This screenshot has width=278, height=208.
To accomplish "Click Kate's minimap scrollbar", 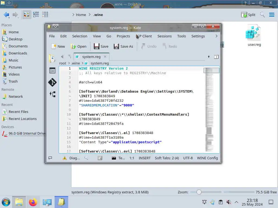I will coord(211,110).
